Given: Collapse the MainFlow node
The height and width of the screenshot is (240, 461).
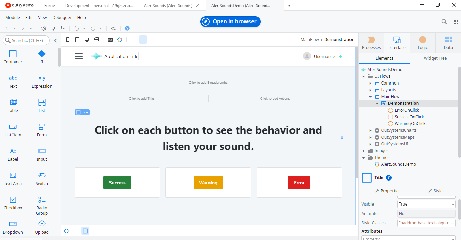Looking at the screenshot, I should 370,97.
